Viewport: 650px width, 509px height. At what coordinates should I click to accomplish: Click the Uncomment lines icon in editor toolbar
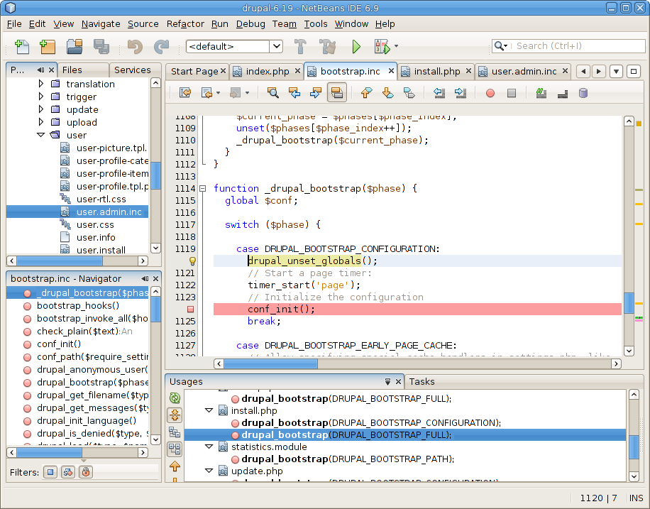click(563, 93)
